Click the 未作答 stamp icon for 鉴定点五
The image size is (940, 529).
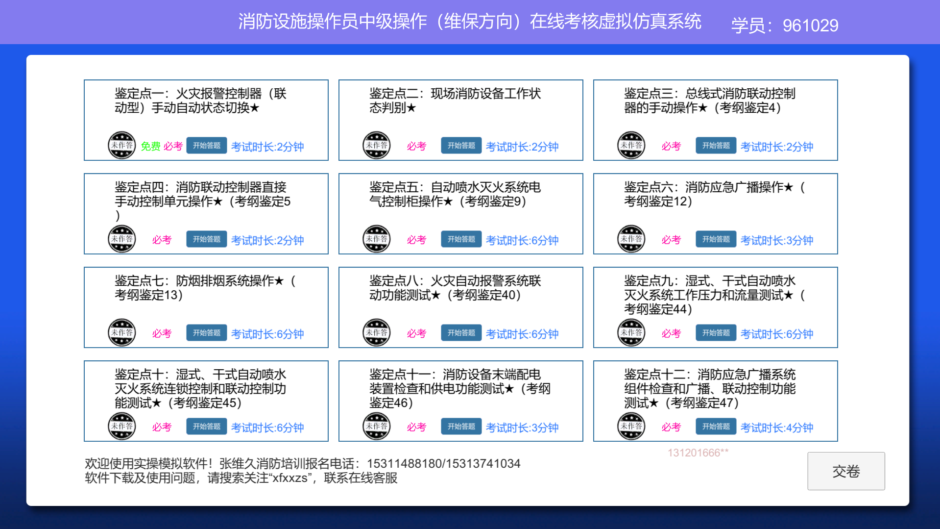pyautogui.click(x=376, y=239)
